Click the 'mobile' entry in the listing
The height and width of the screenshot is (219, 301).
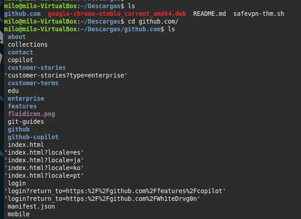[x=19, y=214]
